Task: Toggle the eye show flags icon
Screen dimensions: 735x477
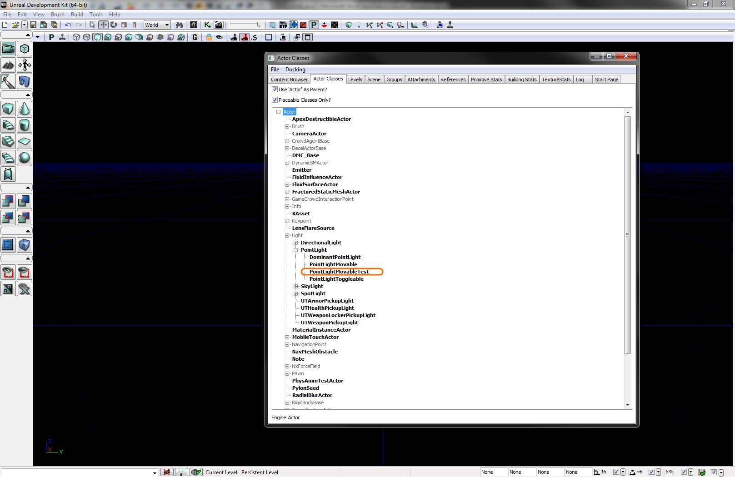Action: (220, 37)
